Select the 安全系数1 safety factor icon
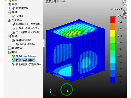 14,64
